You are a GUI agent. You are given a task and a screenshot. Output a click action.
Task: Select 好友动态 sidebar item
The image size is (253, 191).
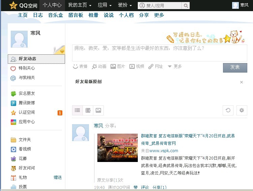36,59
